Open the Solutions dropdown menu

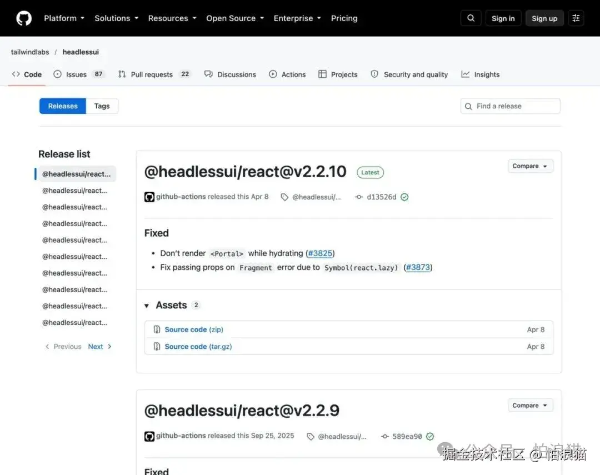(x=116, y=18)
